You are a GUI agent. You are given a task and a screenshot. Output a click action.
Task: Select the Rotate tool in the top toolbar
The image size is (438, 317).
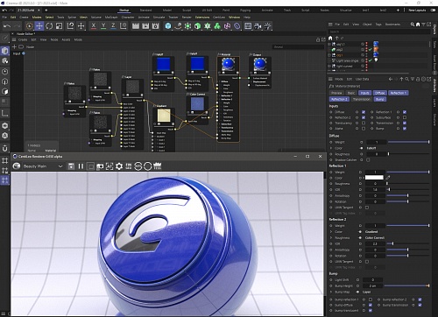click(49, 26)
